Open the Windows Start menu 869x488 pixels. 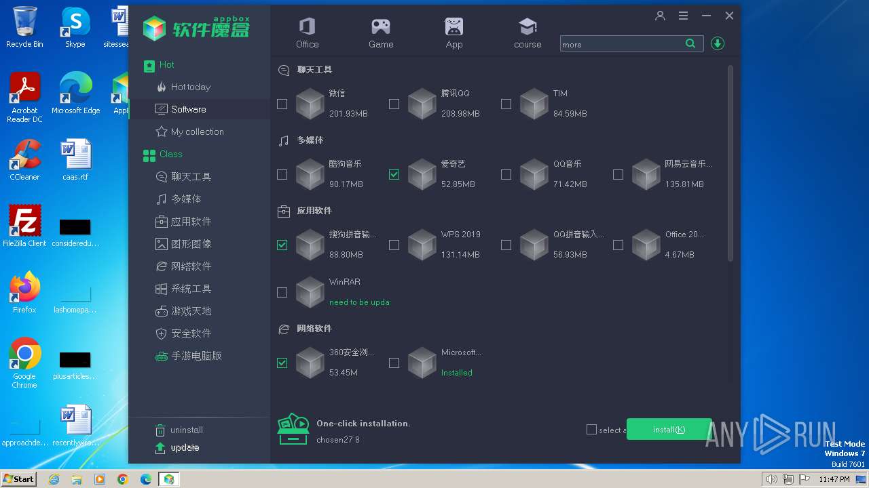18,479
